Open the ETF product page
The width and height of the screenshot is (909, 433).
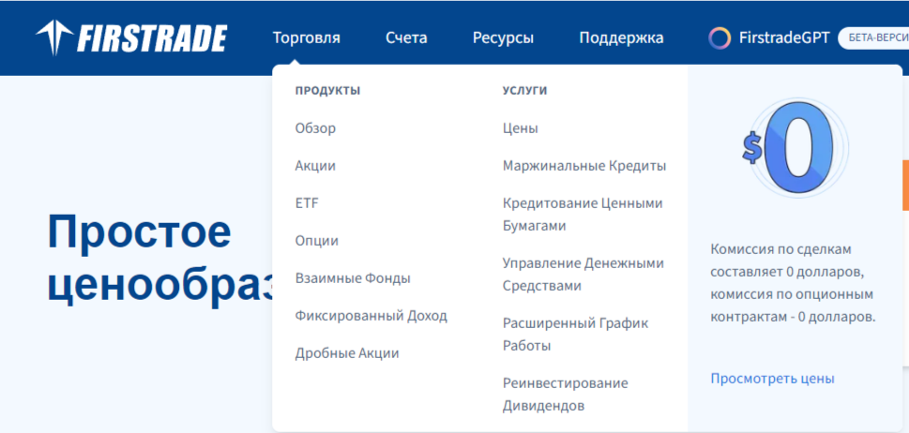tap(307, 203)
